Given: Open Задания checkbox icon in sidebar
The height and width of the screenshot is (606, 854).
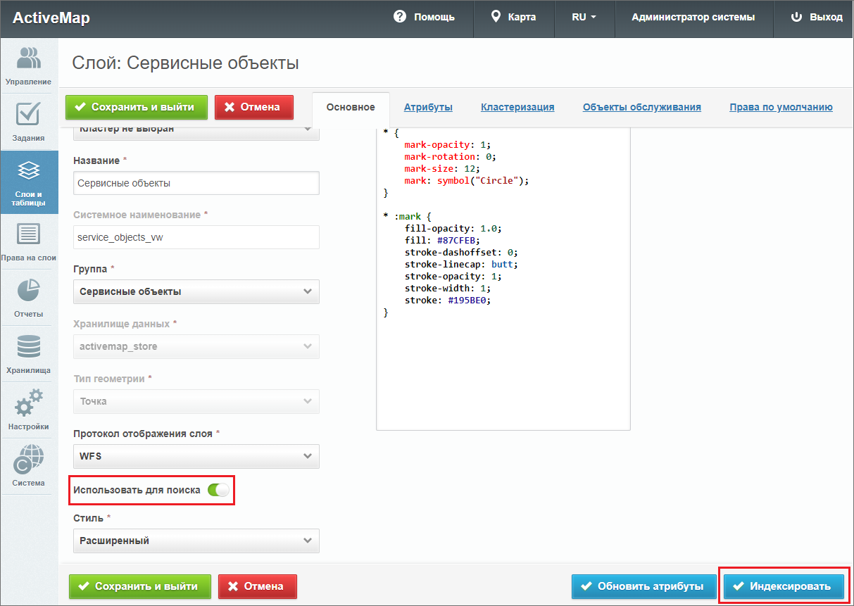Looking at the screenshot, I should click(28, 115).
